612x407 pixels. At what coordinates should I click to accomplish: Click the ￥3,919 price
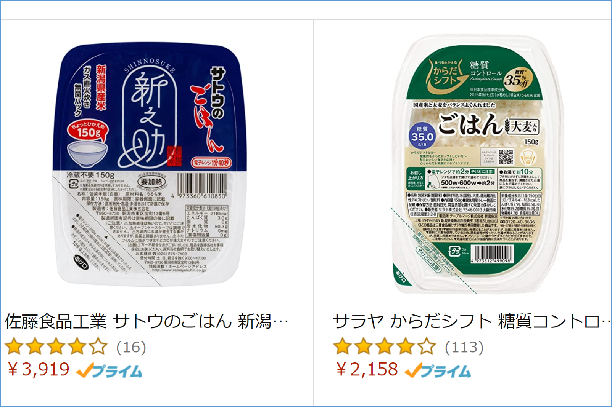[38, 369]
